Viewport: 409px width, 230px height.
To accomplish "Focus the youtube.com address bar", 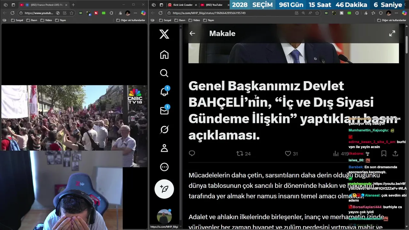I will (x=38, y=13).
